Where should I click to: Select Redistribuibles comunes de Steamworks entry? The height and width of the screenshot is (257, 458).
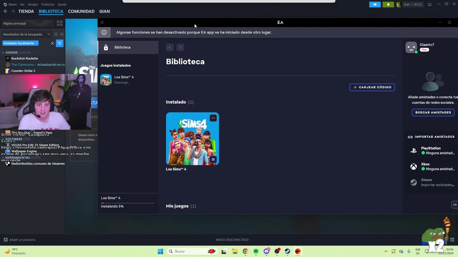[x=35, y=163]
